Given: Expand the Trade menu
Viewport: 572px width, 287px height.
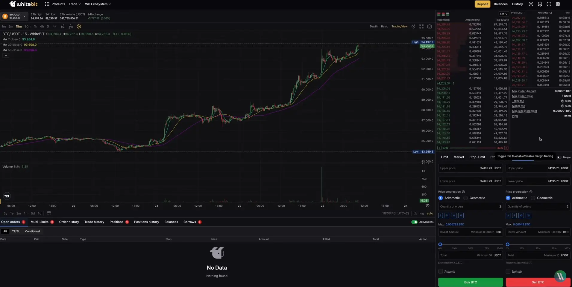Looking at the screenshot, I should pos(75,4).
